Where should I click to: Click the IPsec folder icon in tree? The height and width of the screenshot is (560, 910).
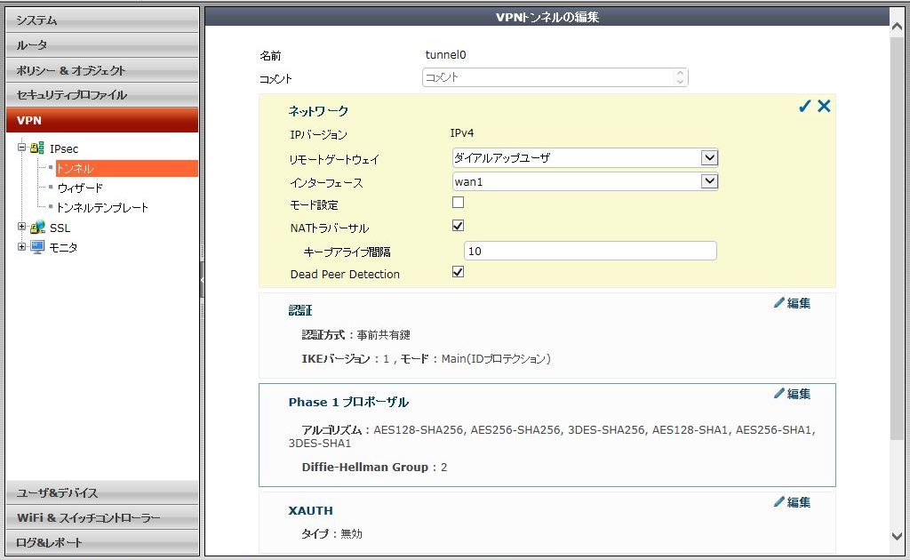point(37,148)
